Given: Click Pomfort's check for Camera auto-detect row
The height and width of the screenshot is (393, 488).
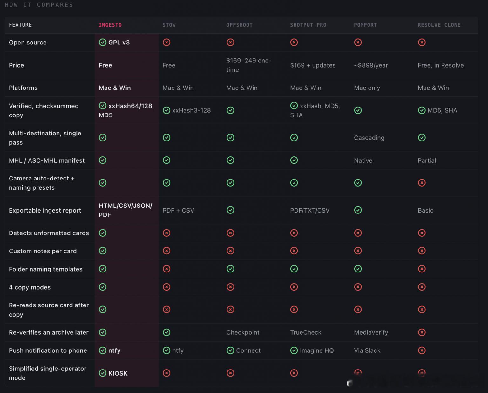Looking at the screenshot, I should point(358,183).
